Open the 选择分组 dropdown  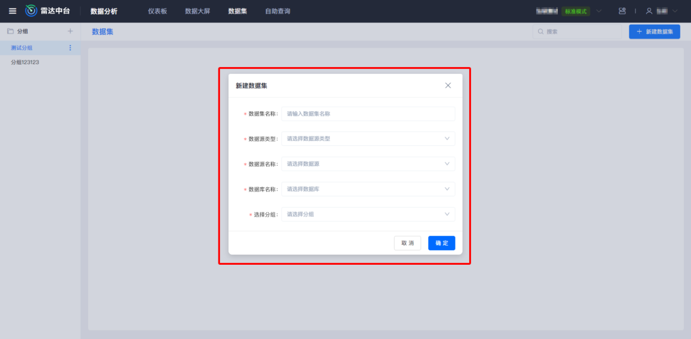coord(368,214)
